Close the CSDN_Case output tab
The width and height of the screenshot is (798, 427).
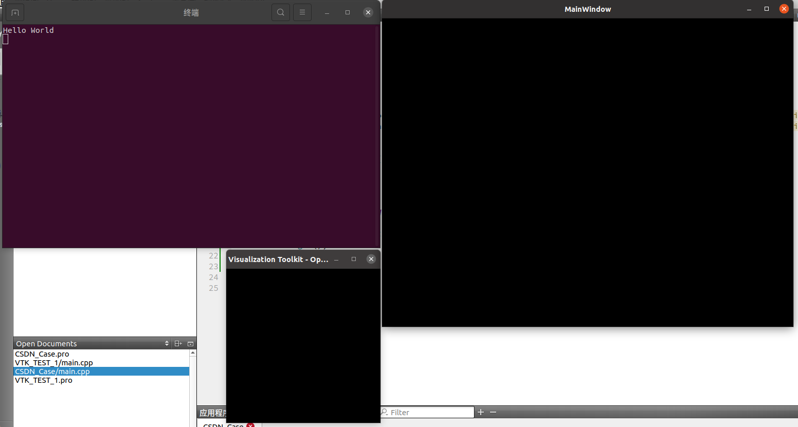[250, 425]
